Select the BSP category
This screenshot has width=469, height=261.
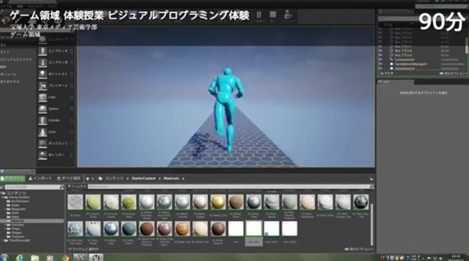pyautogui.click(x=3, y=67)
